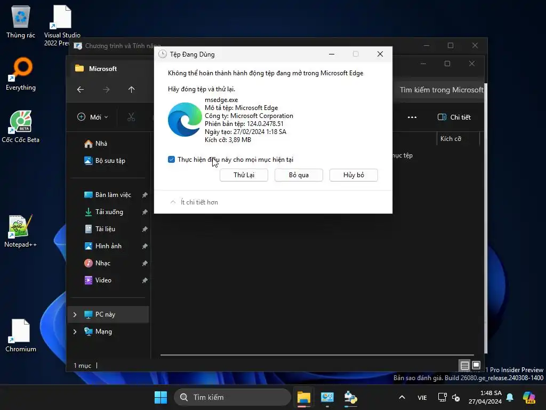Open Control Panel icon on taskbar
Screen dimensions: 546x410
coord(327,397)
